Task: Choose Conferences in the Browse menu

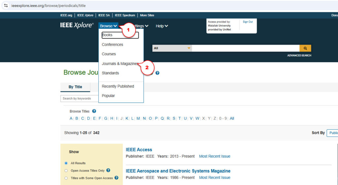Action: [112, 44]
